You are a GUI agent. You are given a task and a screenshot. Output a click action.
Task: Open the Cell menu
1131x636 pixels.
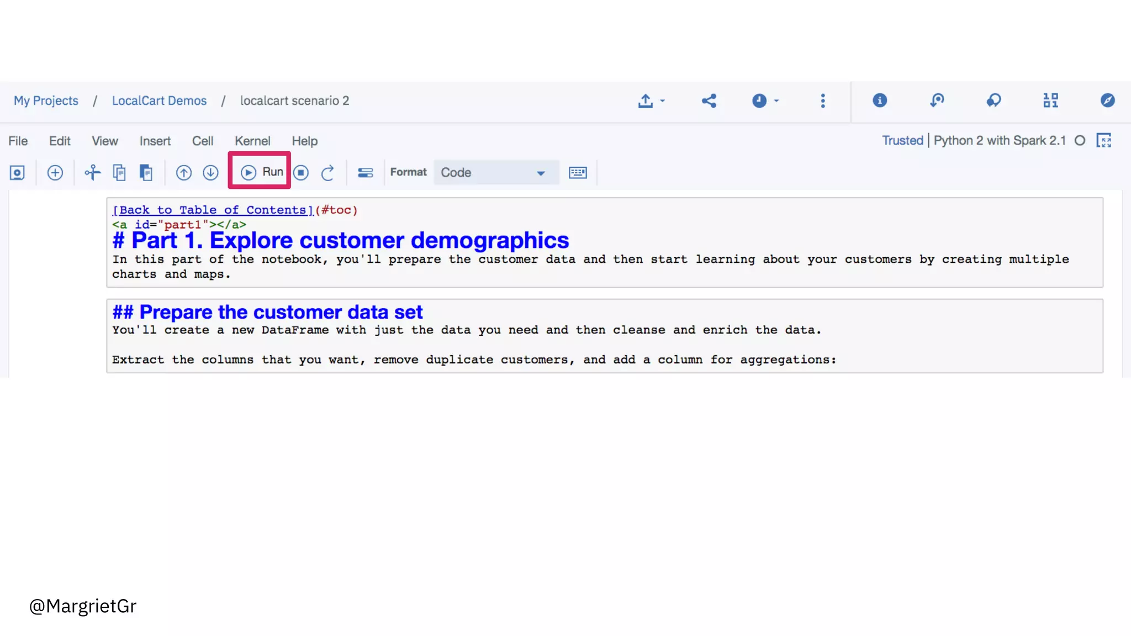point(202,141)
